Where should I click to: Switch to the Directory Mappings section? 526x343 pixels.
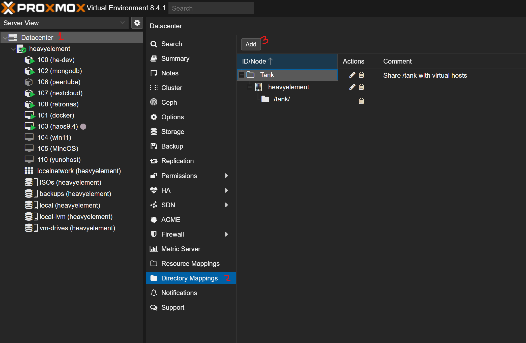[189, 278]
